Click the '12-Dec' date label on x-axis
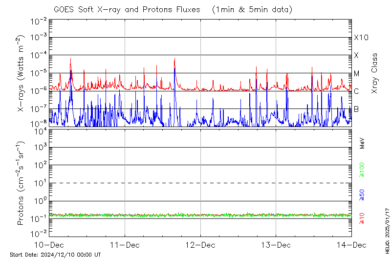The image size is (391, 259). click(200, 244)
